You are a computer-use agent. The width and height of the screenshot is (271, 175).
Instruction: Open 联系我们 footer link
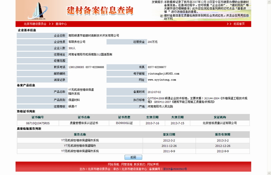click(x=140, y=164)
